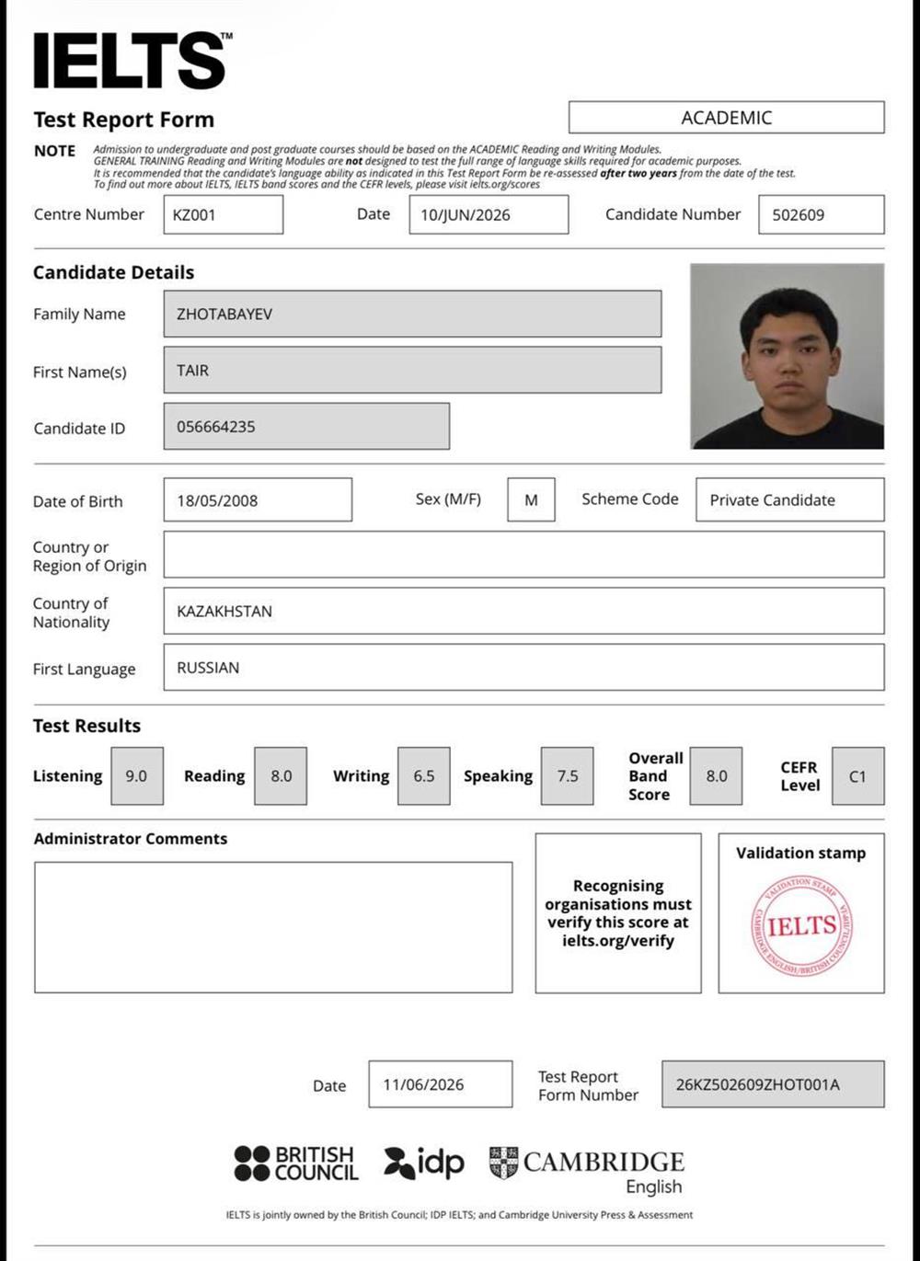The width and height of the screenshot is (920, 1261).
Task: Click the joint ownership footer line
Action: 460,1215
